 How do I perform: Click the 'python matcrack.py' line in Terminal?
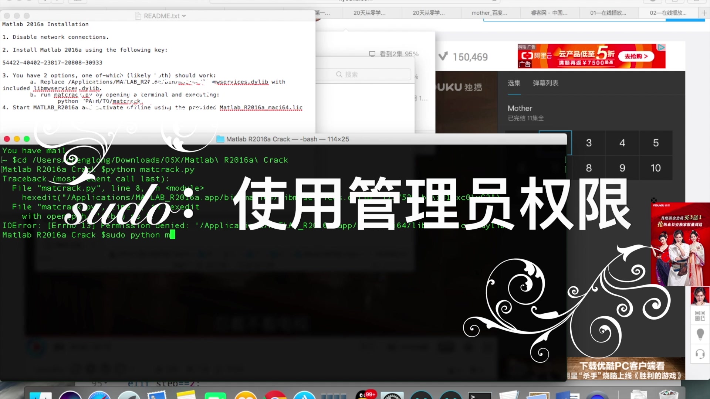click(98, 170)
